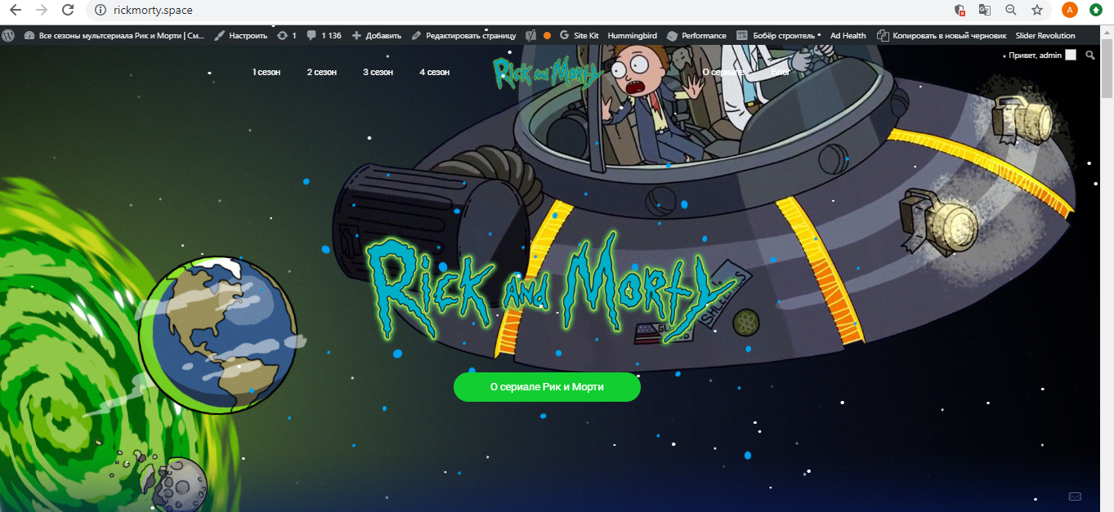
Task: Click the updates counter showing 1
Action: tap(287, 35)
